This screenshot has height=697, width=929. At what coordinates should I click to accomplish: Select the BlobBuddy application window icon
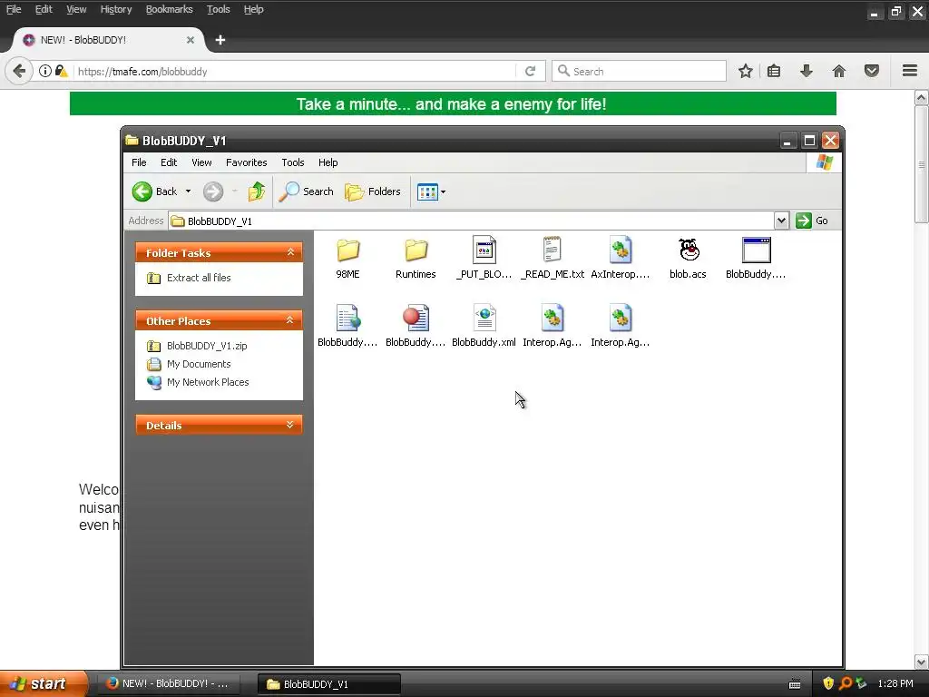[756, 250]
